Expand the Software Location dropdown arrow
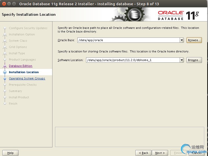 182,60
